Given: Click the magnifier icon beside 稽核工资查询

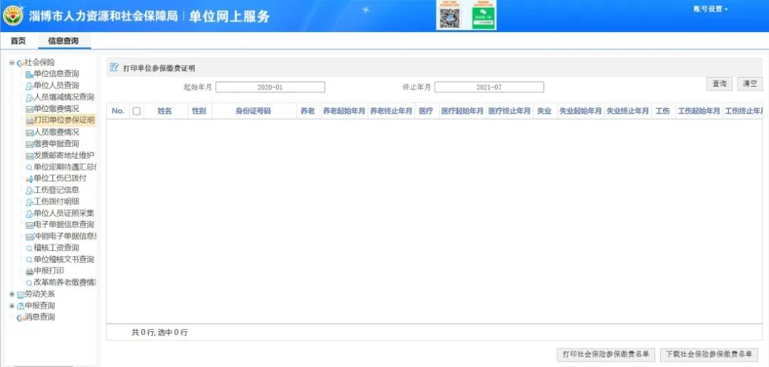Looking at the screenshot, I should 29,249.
